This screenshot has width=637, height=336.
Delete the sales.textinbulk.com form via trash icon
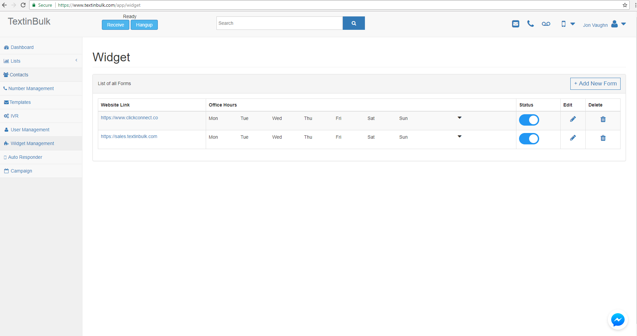pyautogui.click(x=603, y=138)
